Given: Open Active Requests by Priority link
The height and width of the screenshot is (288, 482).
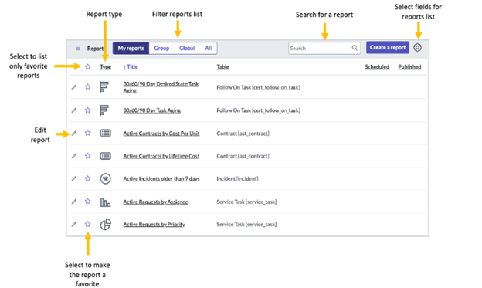Looking at the screenshot, I should [154, 225].
